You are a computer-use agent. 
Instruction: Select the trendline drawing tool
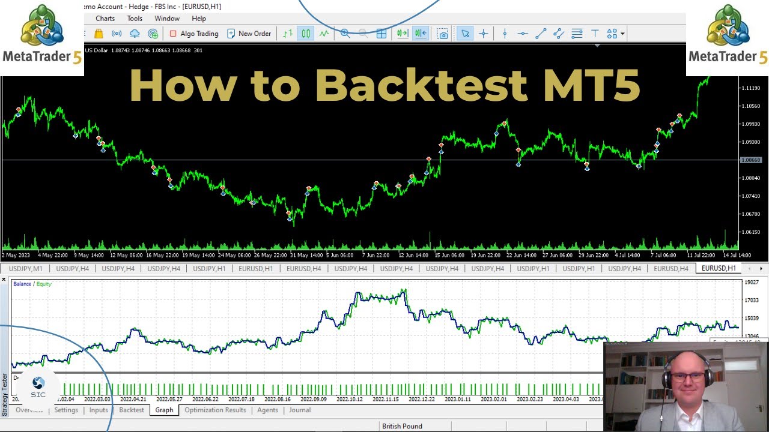(x=541, y=34)
